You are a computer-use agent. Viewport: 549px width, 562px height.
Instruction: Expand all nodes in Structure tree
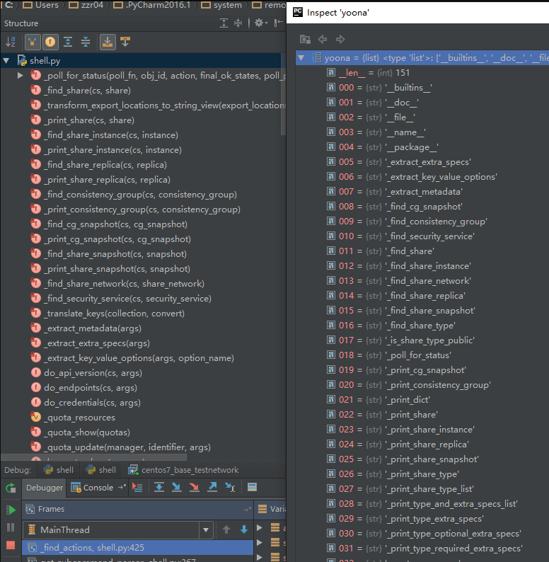[x=68, y=42]
